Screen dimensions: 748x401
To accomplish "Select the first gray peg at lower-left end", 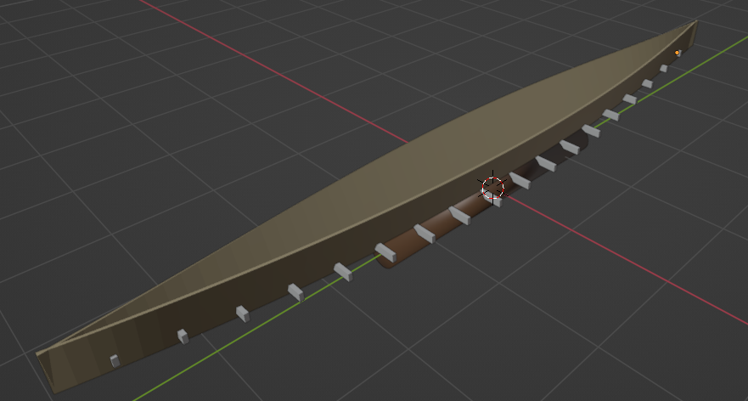I will point(115,361).
